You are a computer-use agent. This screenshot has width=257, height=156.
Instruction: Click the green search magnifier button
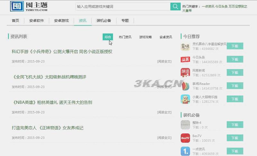click(x=175, y=6)
